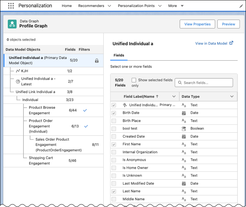
Task: Click the 6/13 fields count for Product Order Engagement
Action: pos(75,126)
